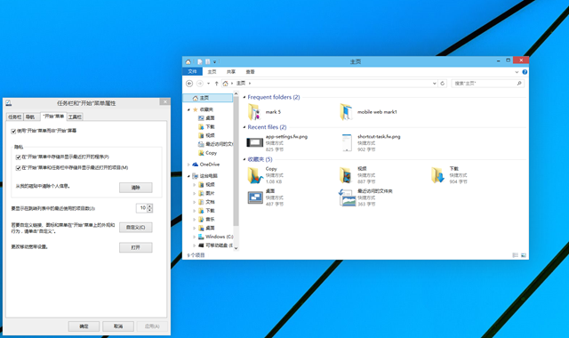Open the recent locations dropdown beside forward arrow
The width and height of the screenshot is (569, 338).
click(208, 84)
